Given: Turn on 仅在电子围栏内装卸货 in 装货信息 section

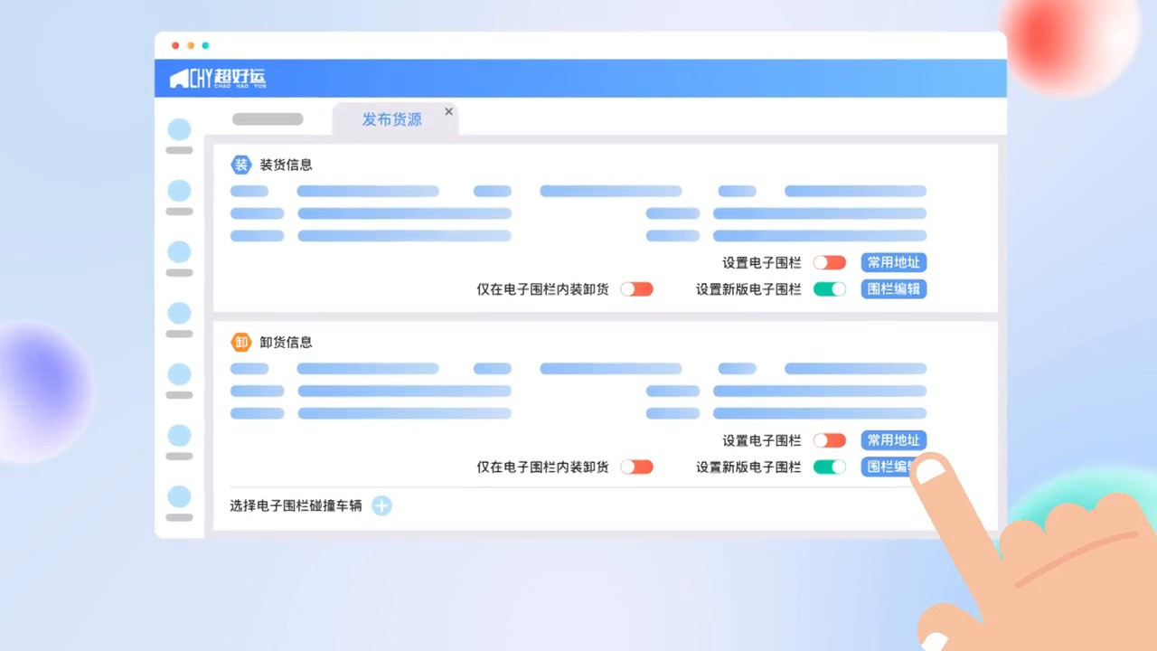Looking at the screenshot, I should [636, 289].
